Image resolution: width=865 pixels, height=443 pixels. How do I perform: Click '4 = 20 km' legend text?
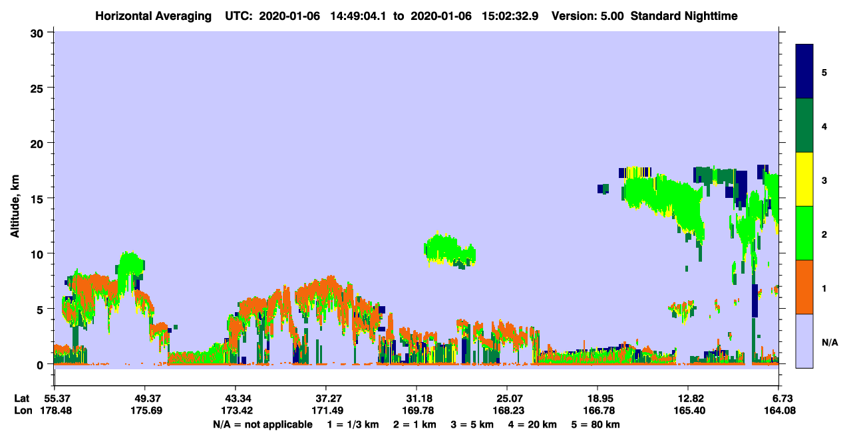pos(532,424)
